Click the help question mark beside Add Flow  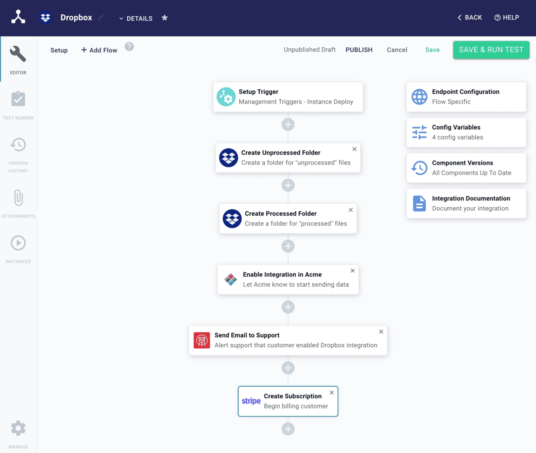(x=129, y=47)
